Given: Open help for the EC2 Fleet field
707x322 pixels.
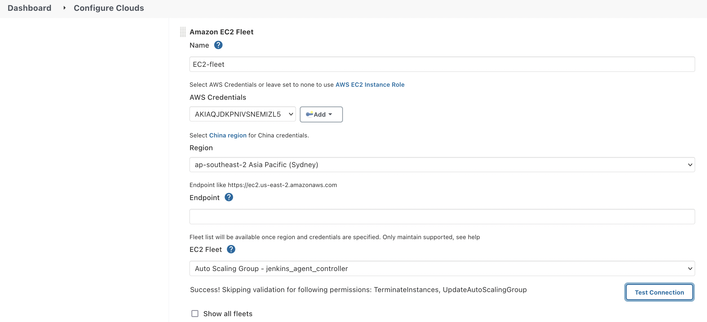Looking at the screenshot, I should pyautogui.click(x=231, y=249).
